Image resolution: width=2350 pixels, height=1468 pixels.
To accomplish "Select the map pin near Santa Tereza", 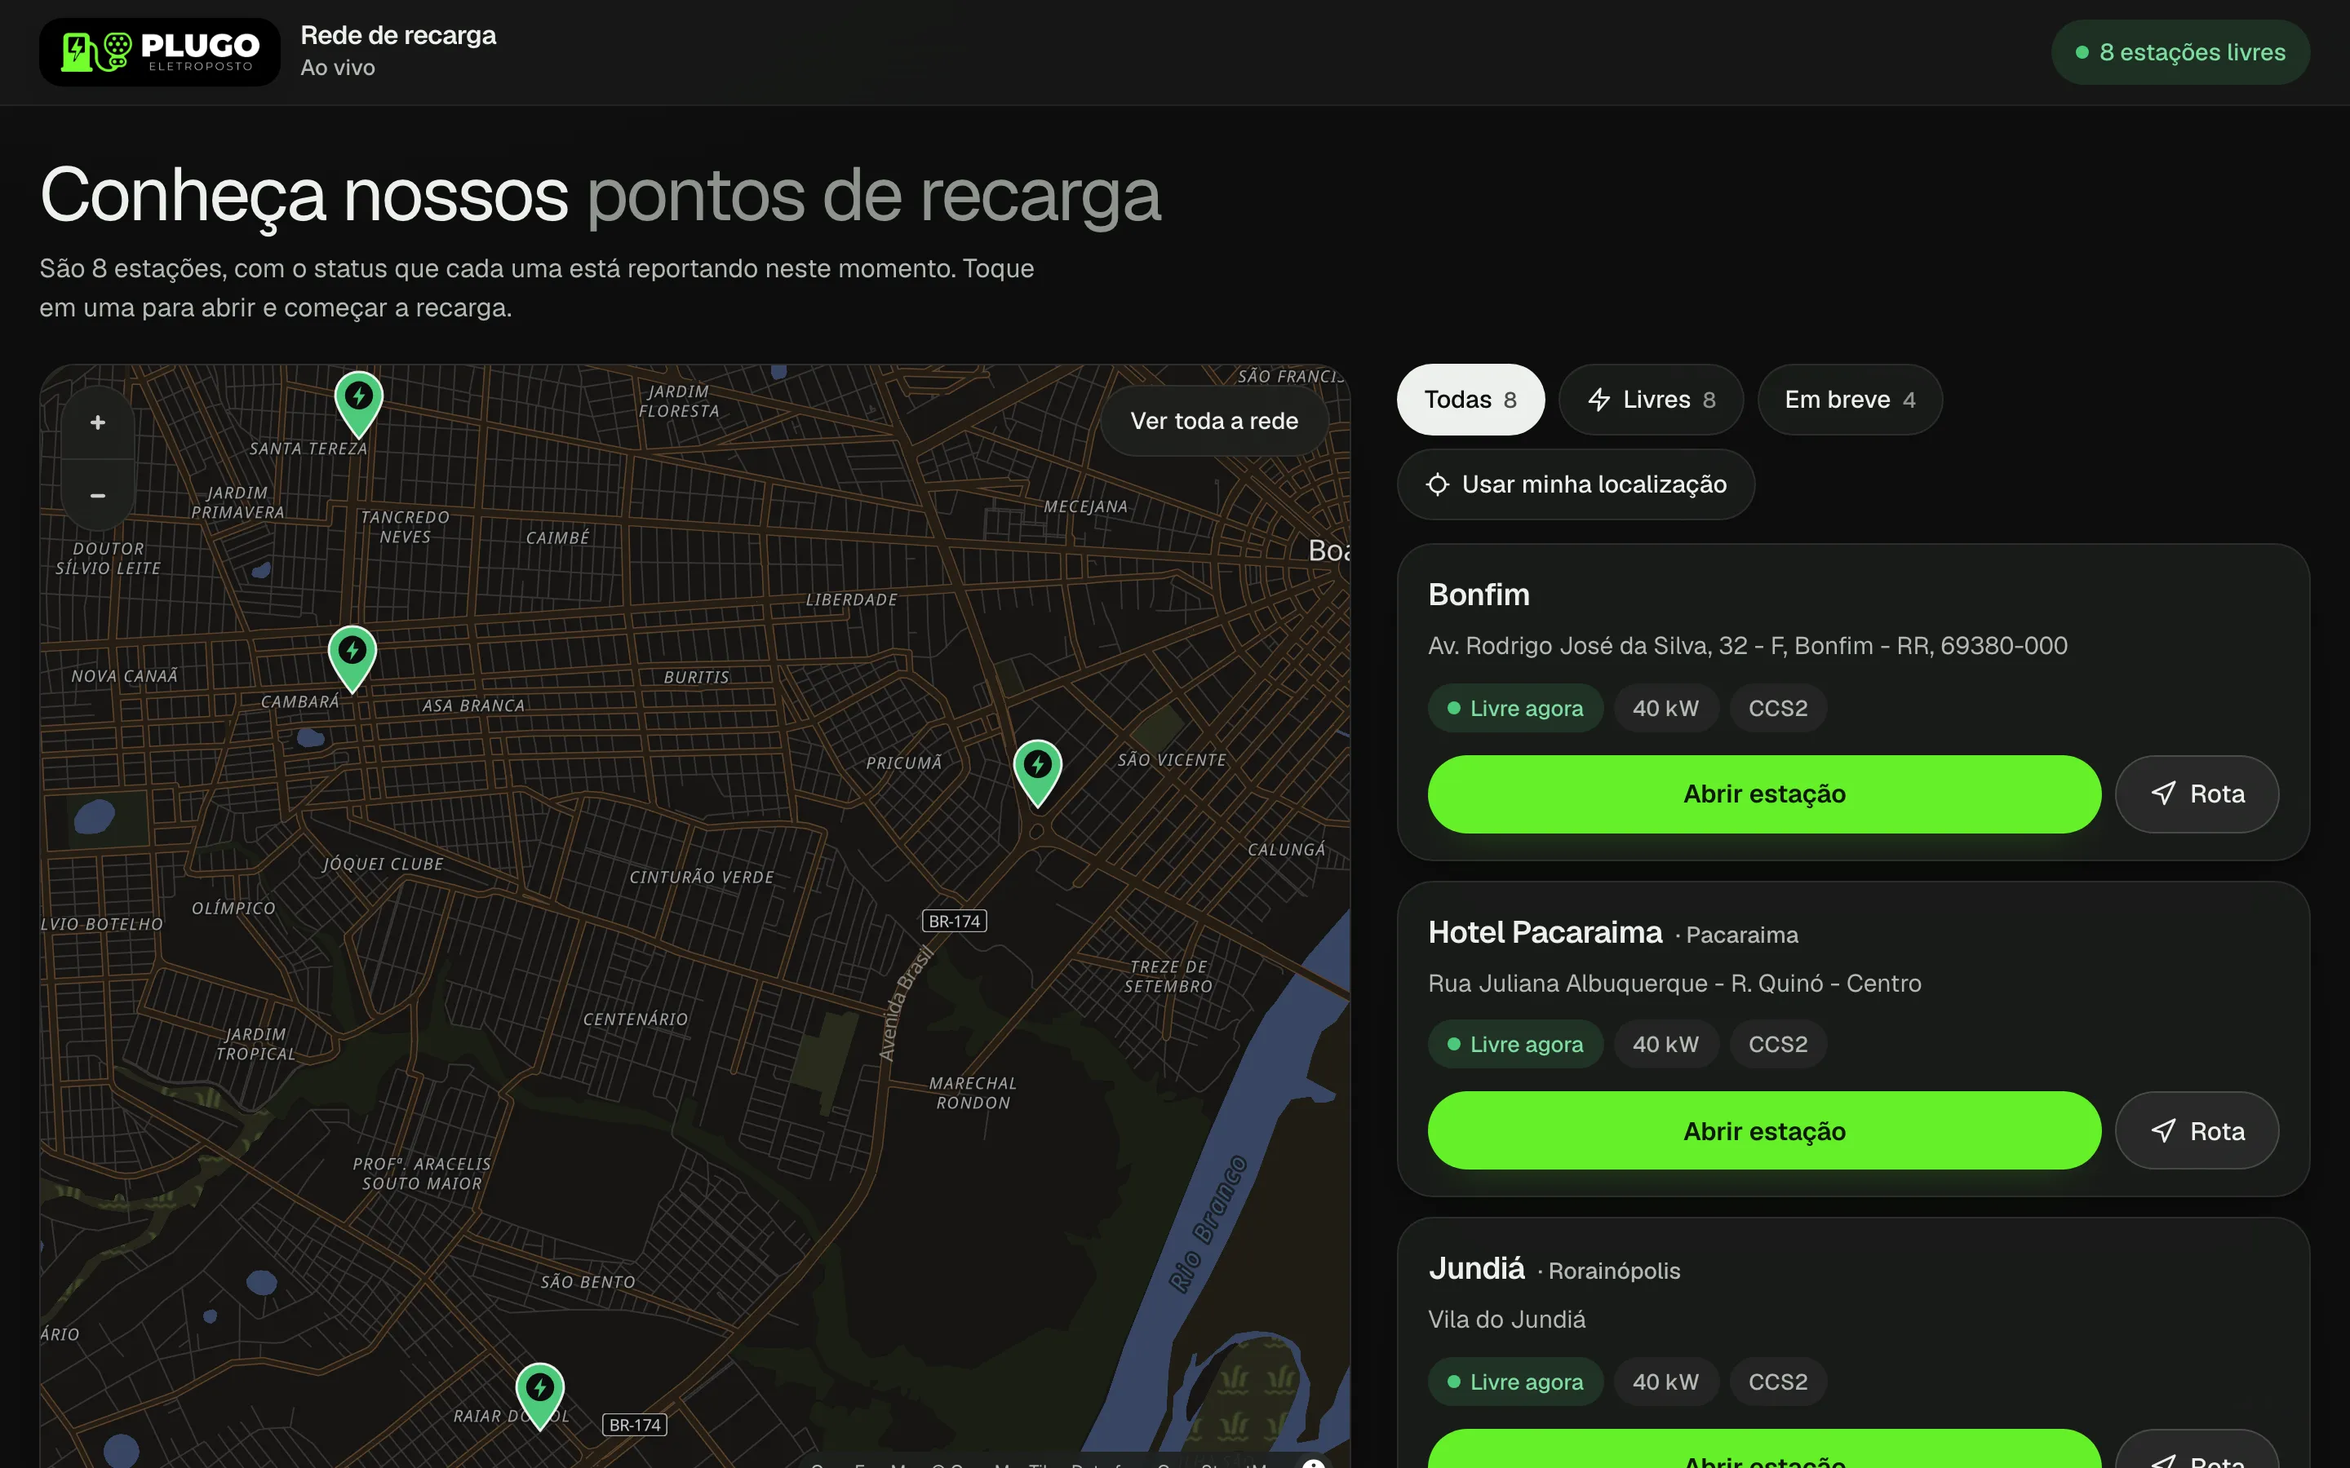I will pyautogui.click(x=358, y=405).
